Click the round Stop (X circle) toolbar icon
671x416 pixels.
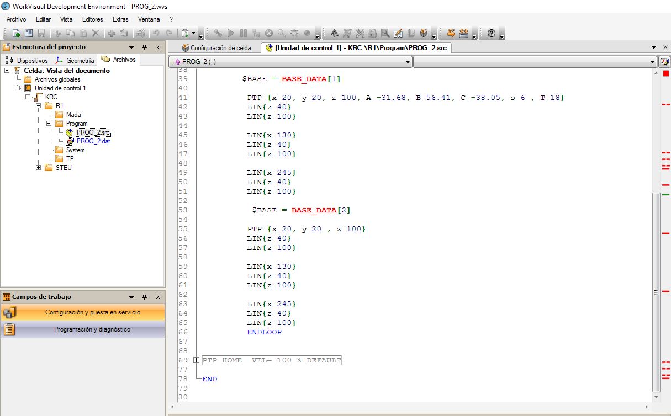pyautogui.click(x=269, y=34)
